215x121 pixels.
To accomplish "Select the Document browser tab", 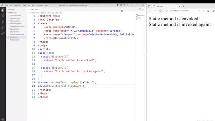I will coord(167,6).
